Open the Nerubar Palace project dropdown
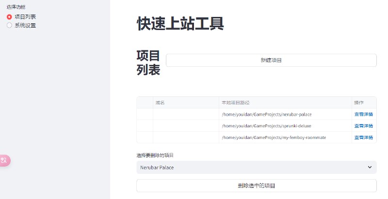This screenshot has width=388, height=199. point(257,168)
